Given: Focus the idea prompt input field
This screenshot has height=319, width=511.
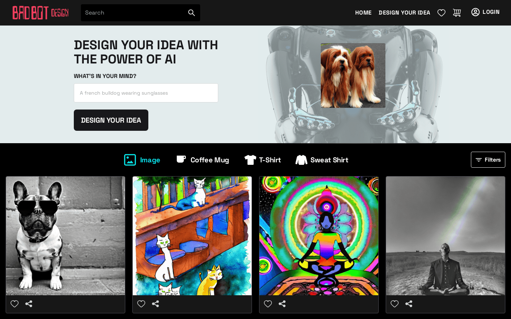Looking at the screenshot, I should pos(146,93).
